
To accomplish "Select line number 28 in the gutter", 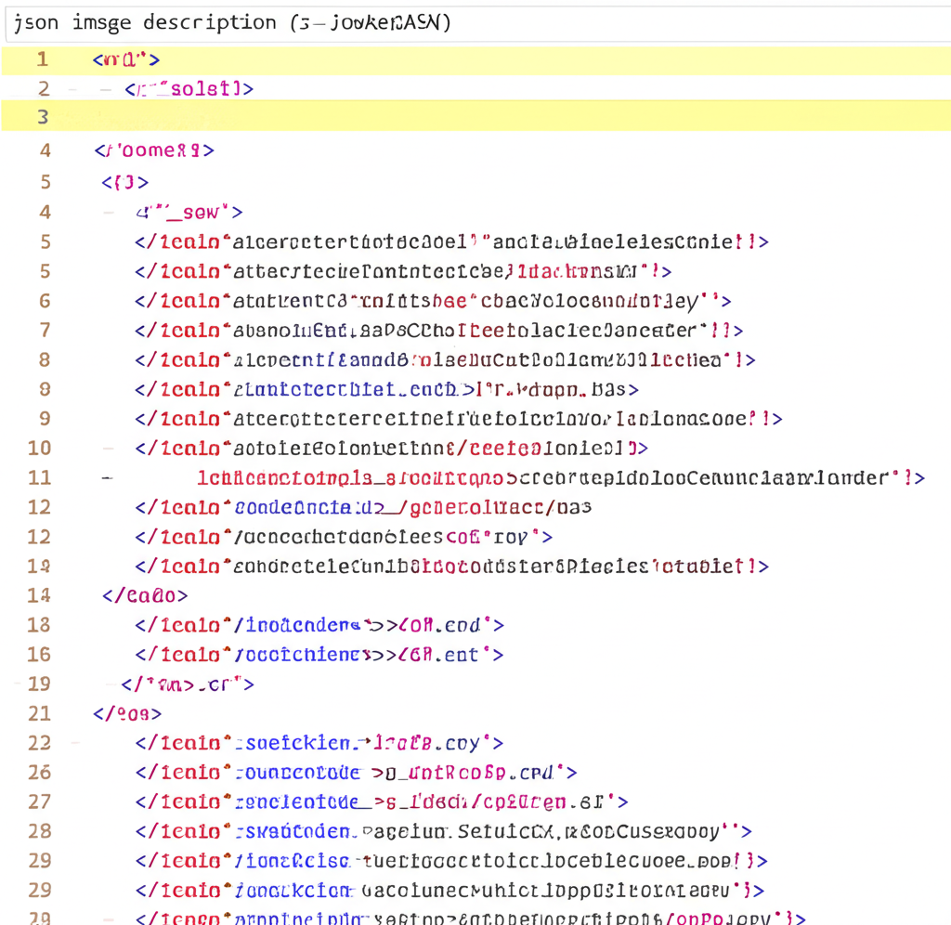I will [x=40, y=831].
